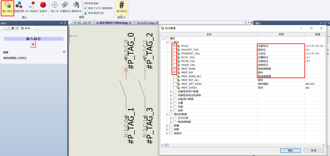Select the 命令 tab with green arrow
The image size is (330, 156).
26,28
